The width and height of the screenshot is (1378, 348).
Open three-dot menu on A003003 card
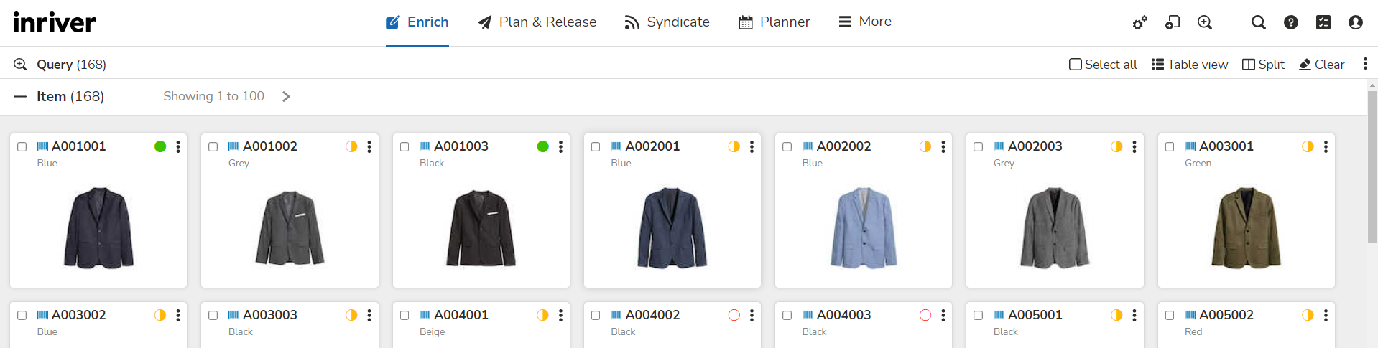pyautogui.click(x=369, y=315)
